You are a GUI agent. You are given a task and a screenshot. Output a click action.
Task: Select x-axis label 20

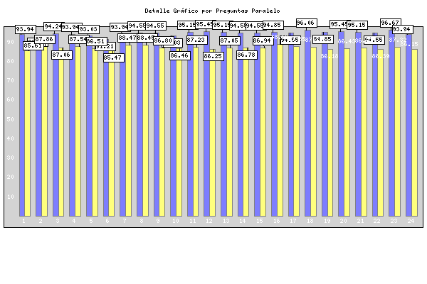click(x=344, y=221)
